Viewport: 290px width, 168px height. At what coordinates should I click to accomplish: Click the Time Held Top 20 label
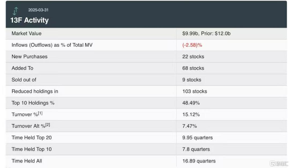click(32, 138)
